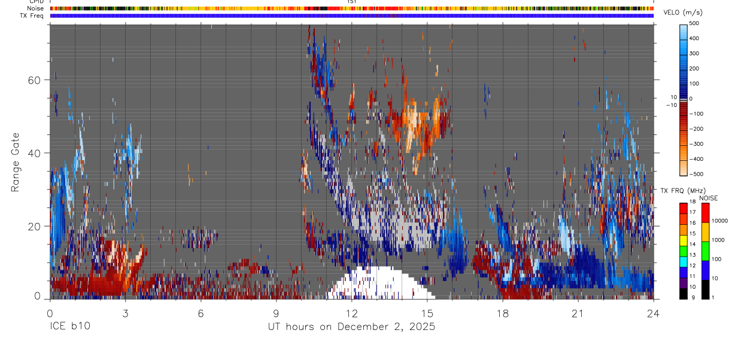Click the white ground-scatter dome near 12 UT
Image resolution: width=735 pixels, height=339 pixels.
[381, 282]
